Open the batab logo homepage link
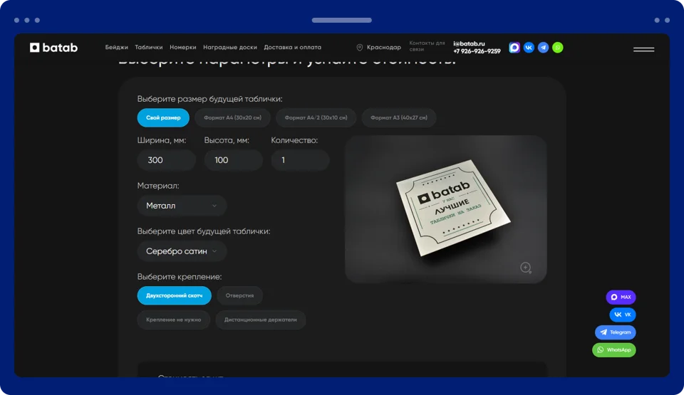Viewport: 684px width, 395px height. (x=53, y=48)
